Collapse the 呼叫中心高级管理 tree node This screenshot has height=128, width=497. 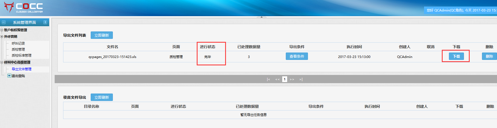point(2,62)
